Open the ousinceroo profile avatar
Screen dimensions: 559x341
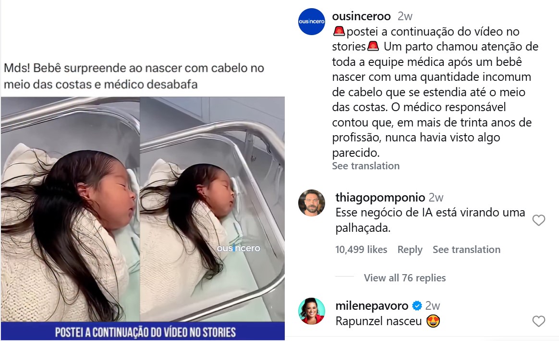[x=312, y=22]
